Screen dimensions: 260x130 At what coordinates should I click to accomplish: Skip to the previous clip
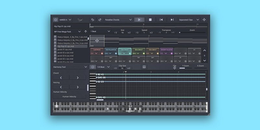[161, 20]
